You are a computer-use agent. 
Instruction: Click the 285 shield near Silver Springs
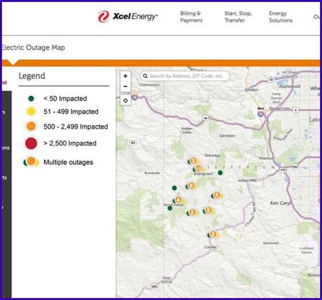coord(154,286)
